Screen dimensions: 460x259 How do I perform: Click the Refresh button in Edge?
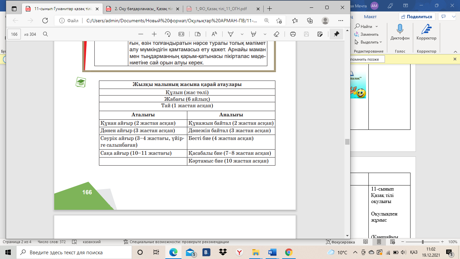point(45,21)
